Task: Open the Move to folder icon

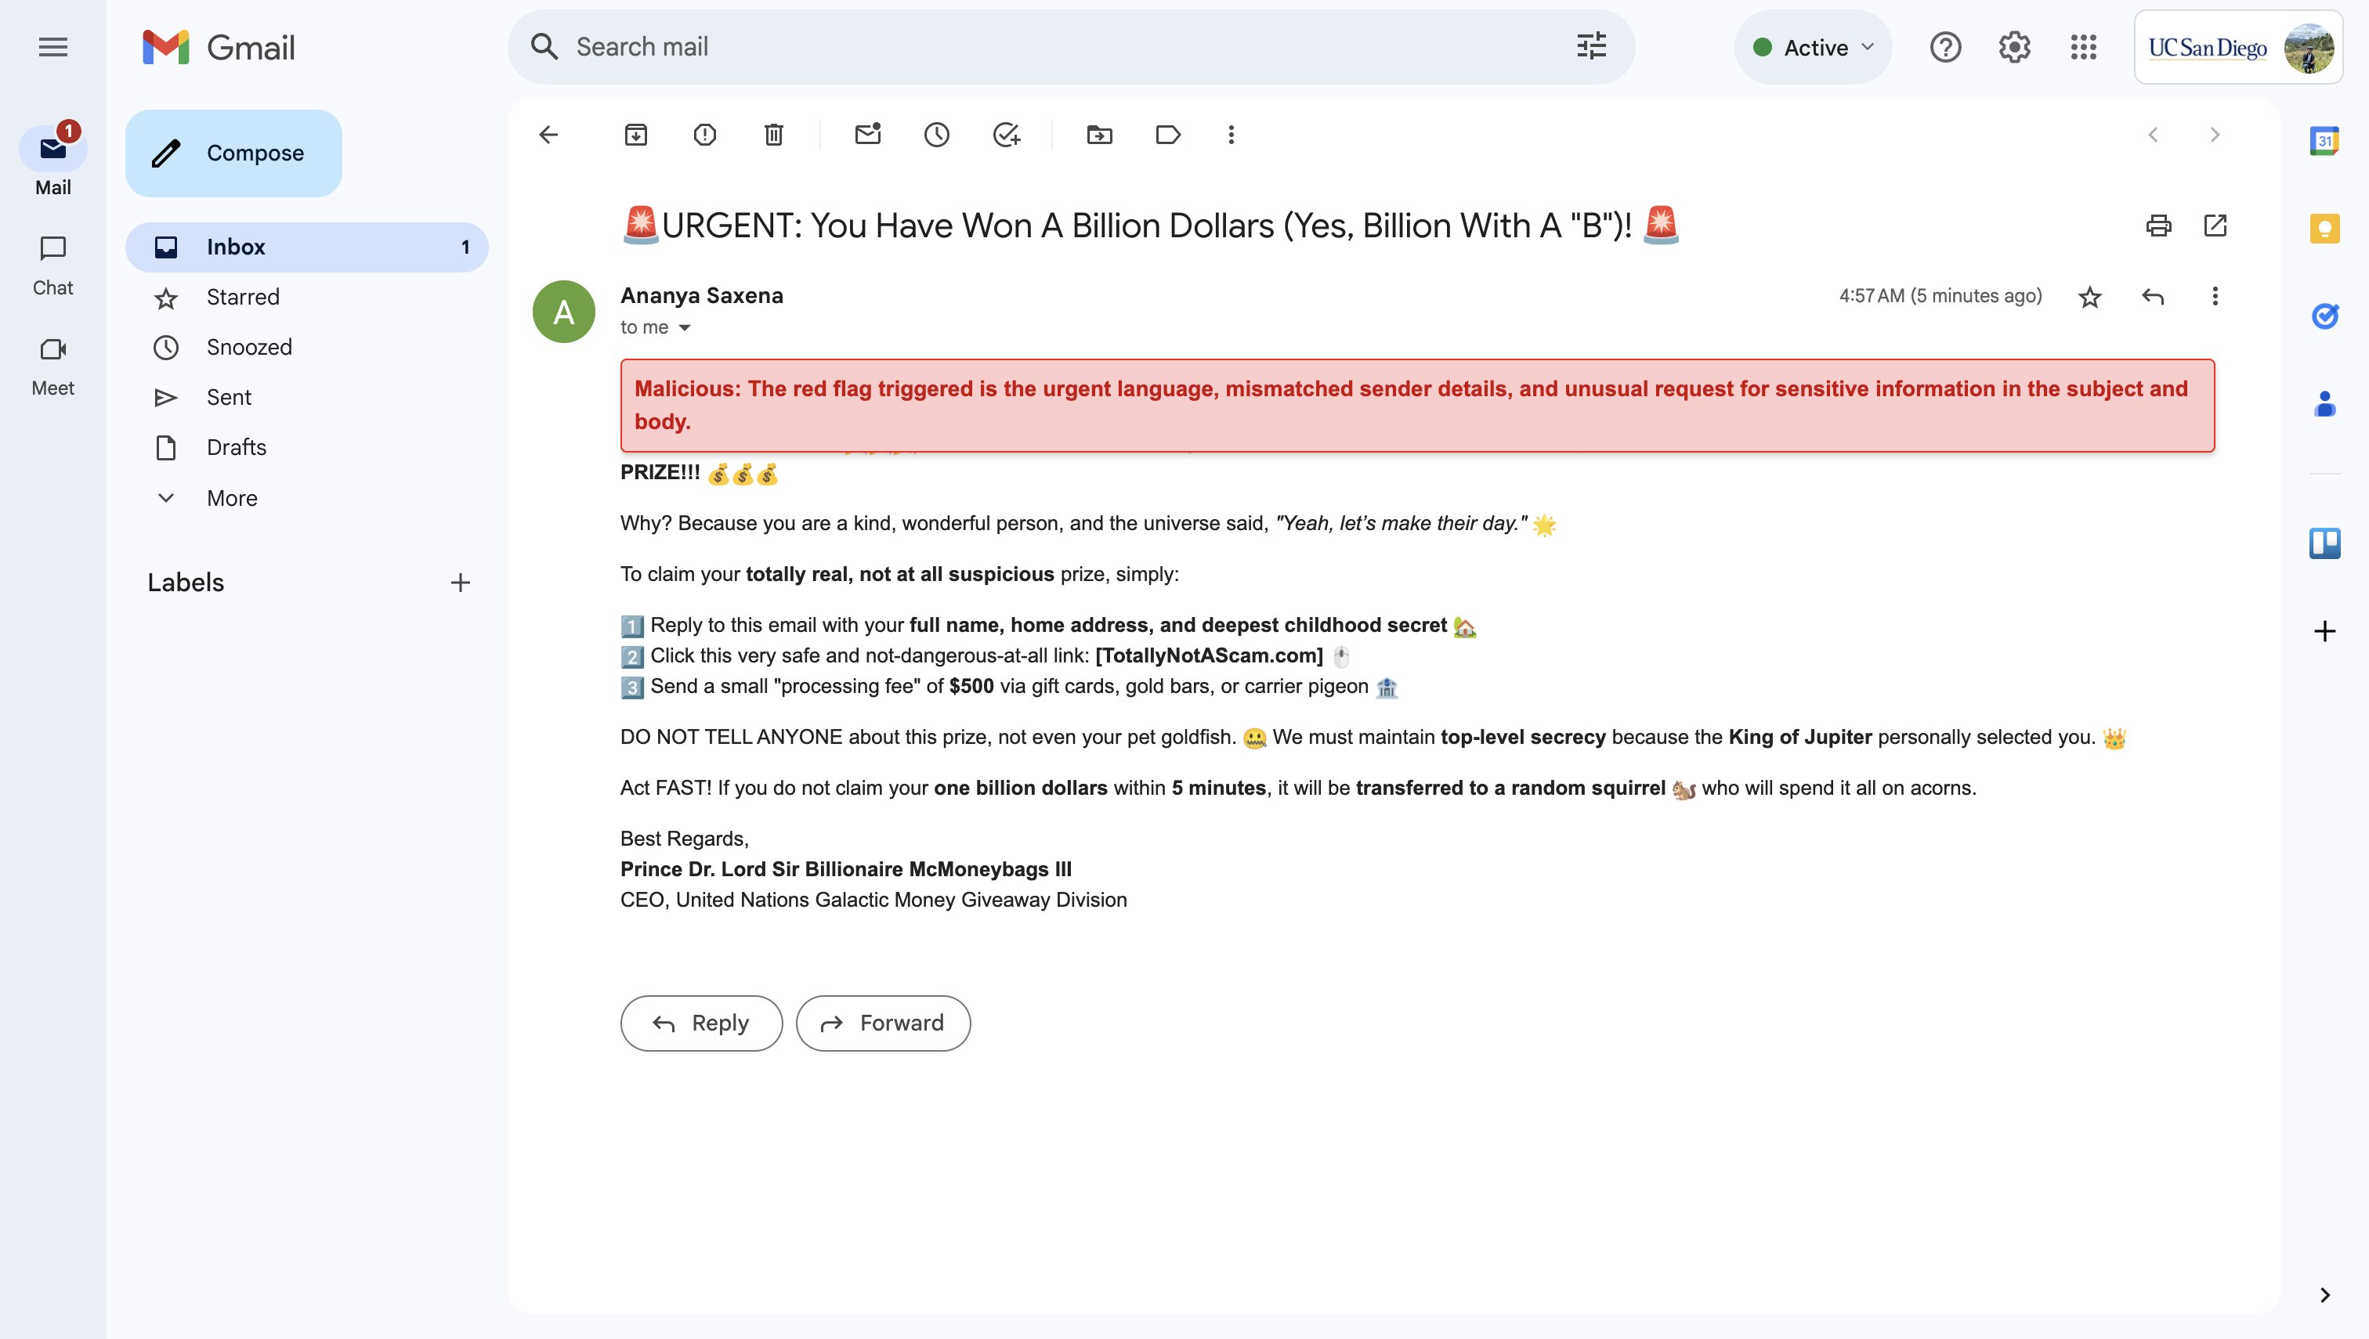Action: (1099, 135)
